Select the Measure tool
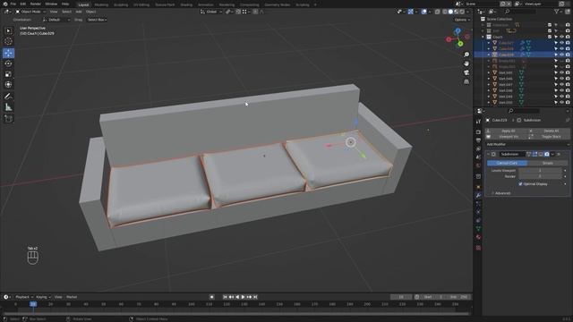Viewport: 573px width, 322px height. pyautogui.click(x=8, y=107)
